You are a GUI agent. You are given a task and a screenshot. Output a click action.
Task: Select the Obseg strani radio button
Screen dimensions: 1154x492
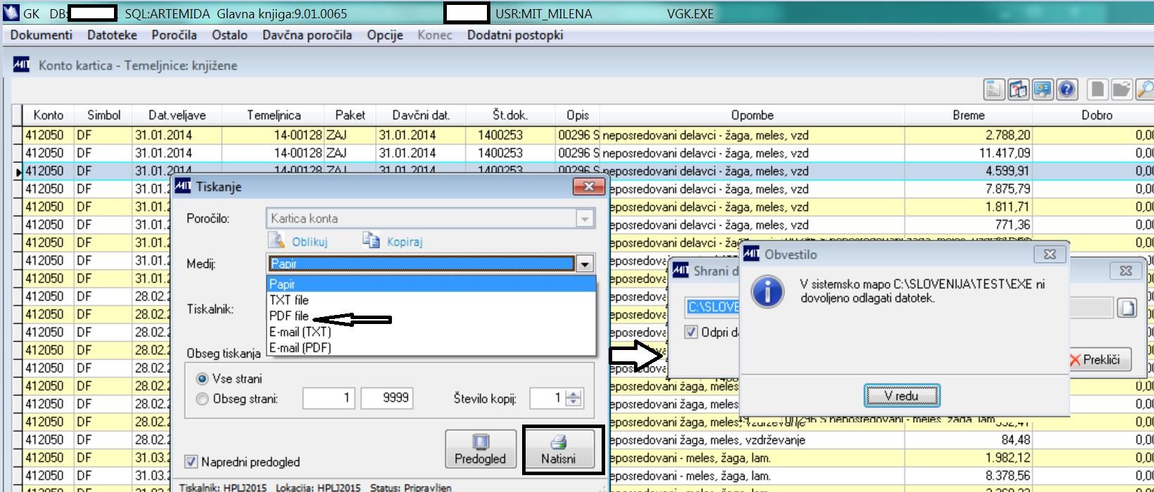point(202,399)
